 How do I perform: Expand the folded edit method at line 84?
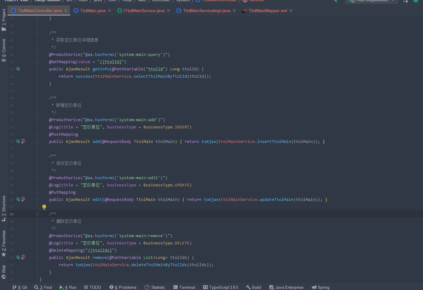click(37, 199)
